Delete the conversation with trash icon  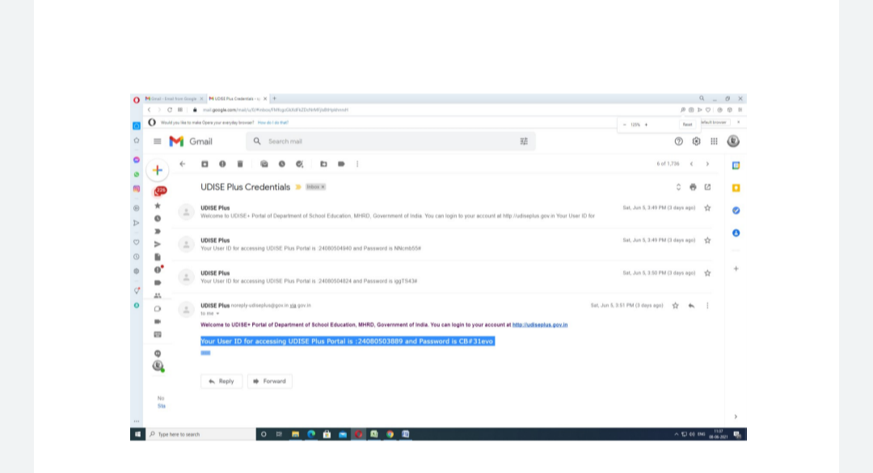click(x=240, y=164)
